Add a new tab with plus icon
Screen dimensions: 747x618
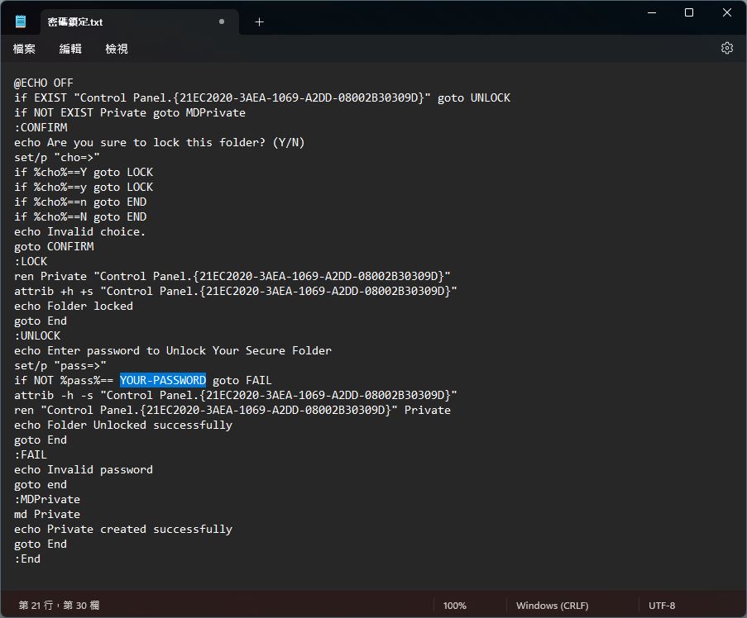[x=259, y=21]
